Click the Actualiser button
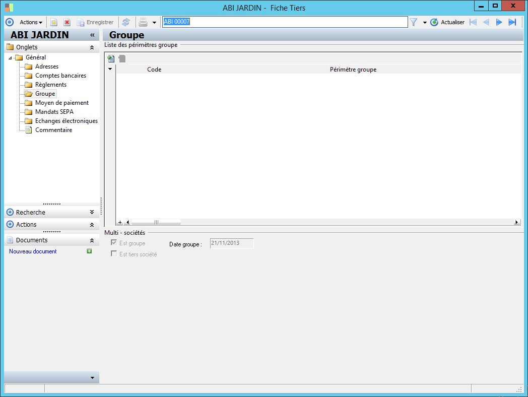The image size is (528, 397). [447, 22]
